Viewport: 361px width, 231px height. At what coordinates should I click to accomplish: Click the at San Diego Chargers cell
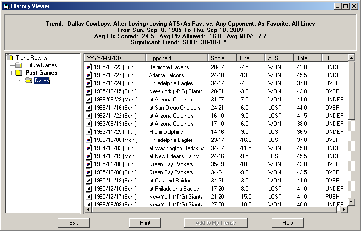click(x=174, y=108)
